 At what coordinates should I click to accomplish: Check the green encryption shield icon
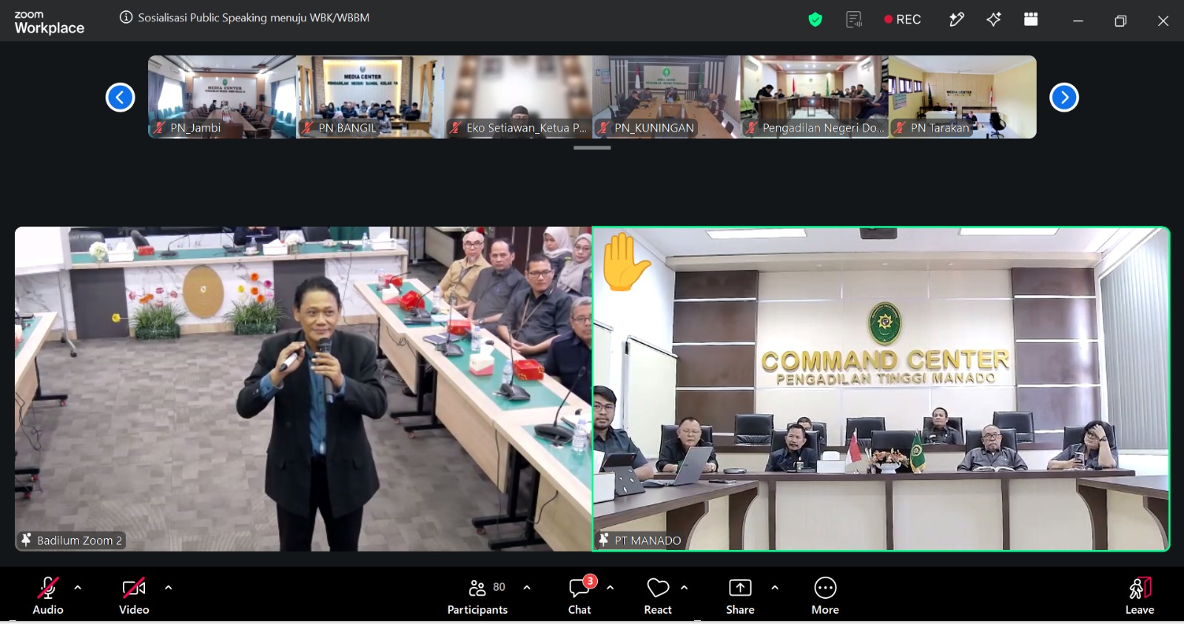pyautogui.click(x=815, y=20)
